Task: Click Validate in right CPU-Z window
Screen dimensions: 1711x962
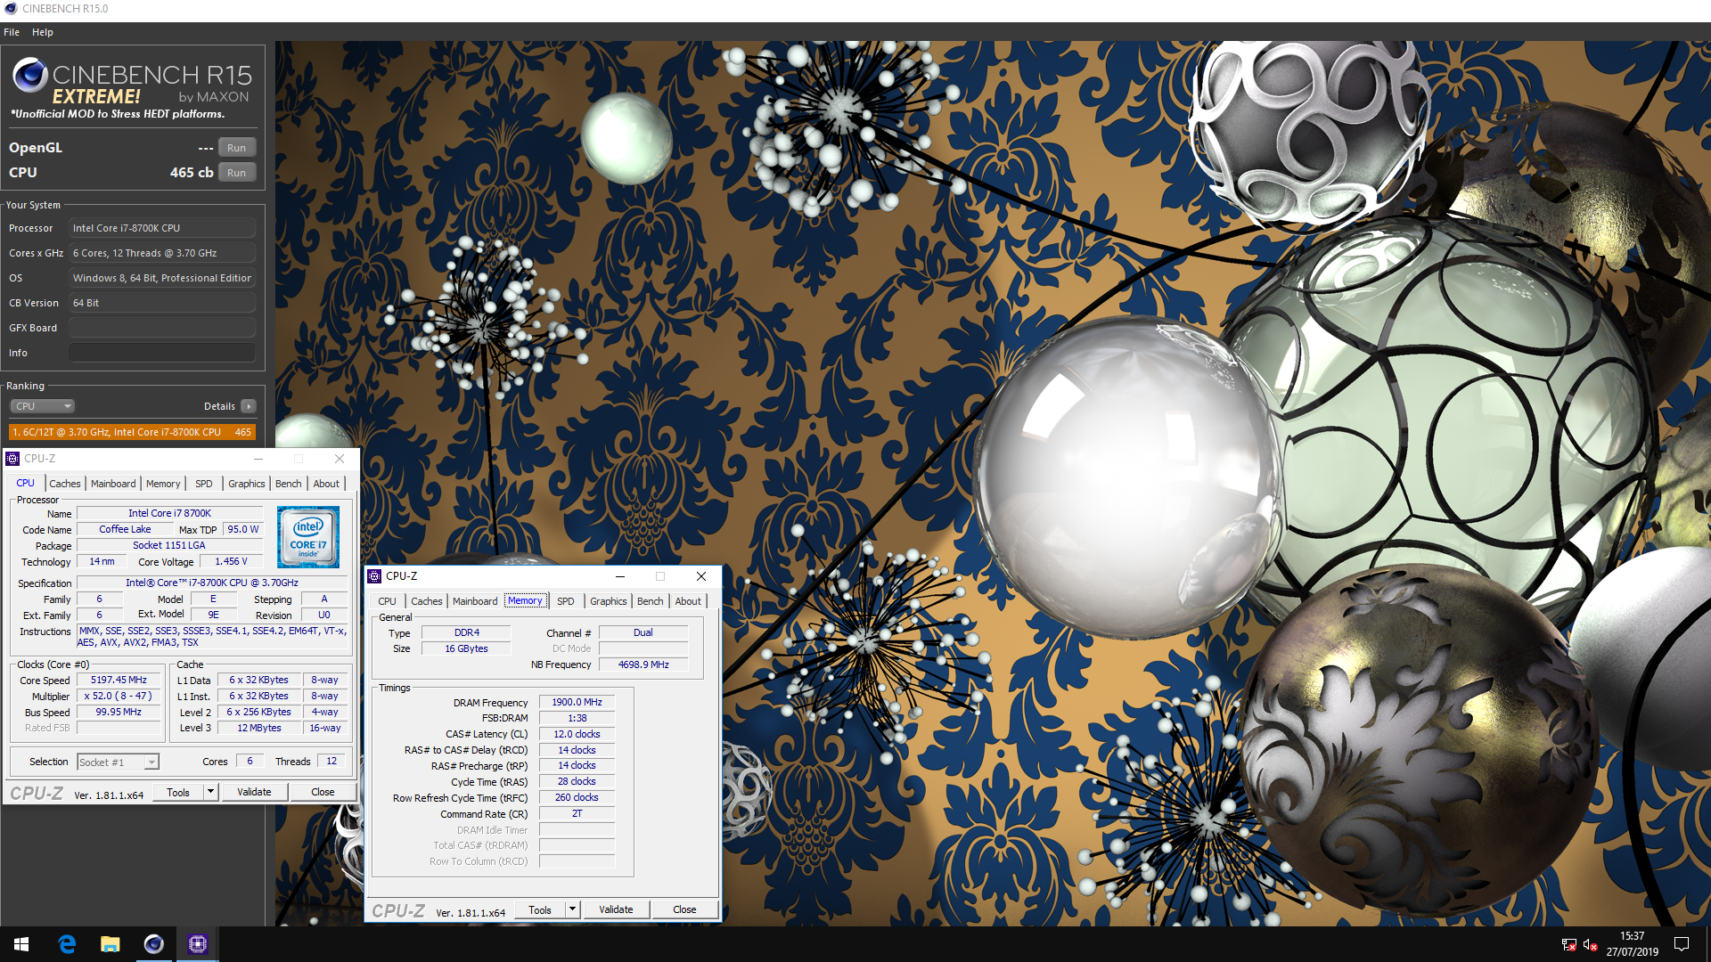Action: [x=616, y=910]
